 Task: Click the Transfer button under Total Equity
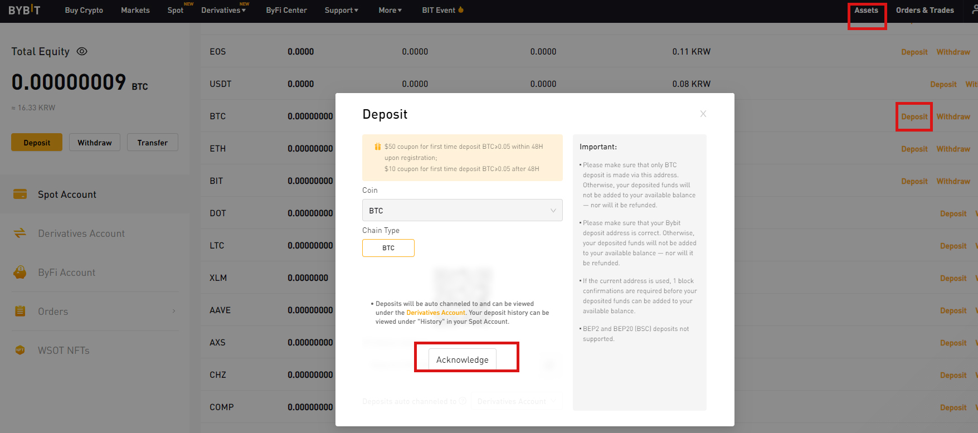[x=153, y=142]
